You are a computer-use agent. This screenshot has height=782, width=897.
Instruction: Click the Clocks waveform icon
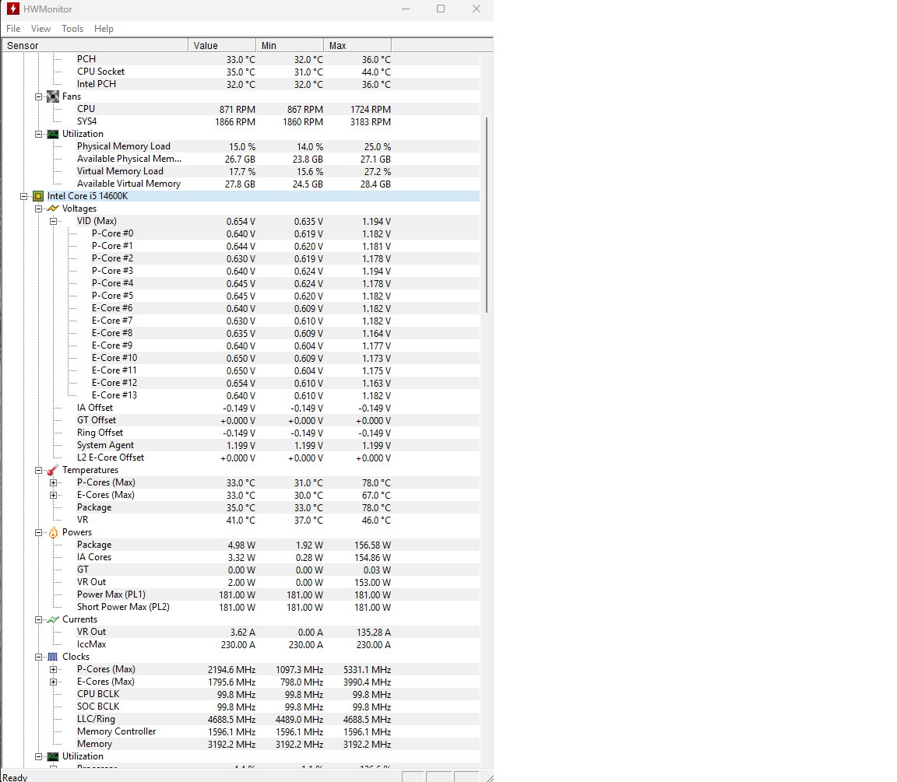(53, 657)
